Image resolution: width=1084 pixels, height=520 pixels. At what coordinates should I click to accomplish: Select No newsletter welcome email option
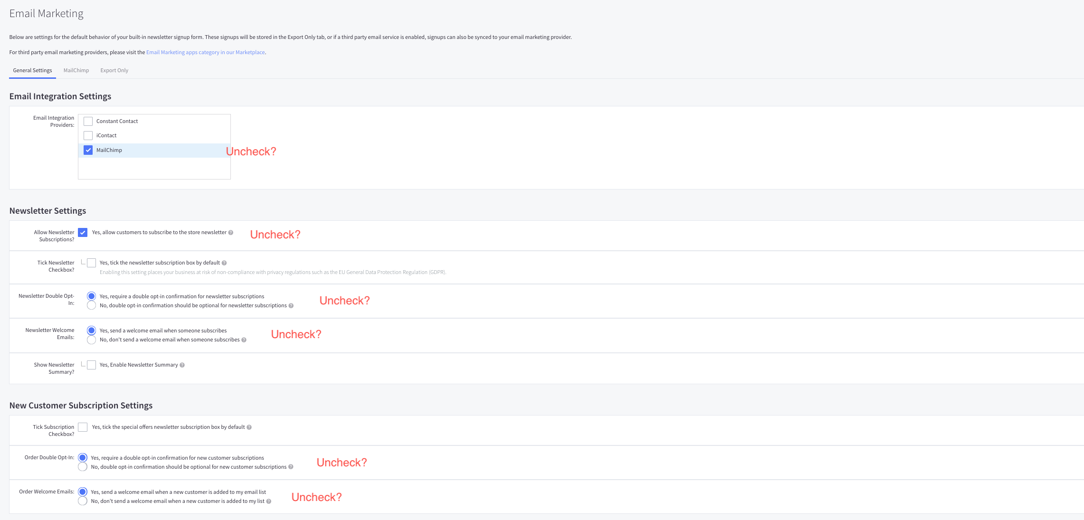point(92,340)
